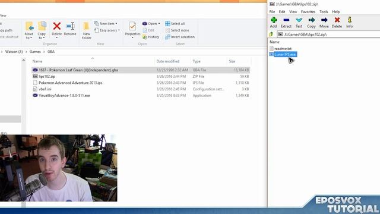The width and height of the screenshot is (380, 214).
Task: Open the Help menu in 7-Zip
Action: (336, 12)
